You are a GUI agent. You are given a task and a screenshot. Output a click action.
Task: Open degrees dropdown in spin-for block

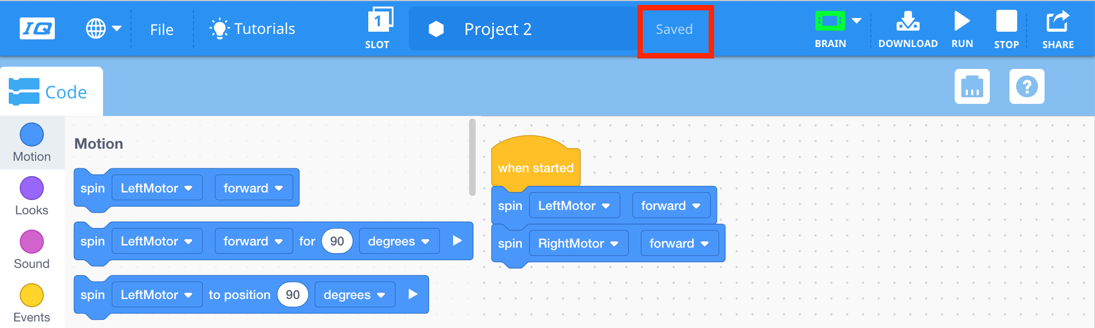(398, 241)
